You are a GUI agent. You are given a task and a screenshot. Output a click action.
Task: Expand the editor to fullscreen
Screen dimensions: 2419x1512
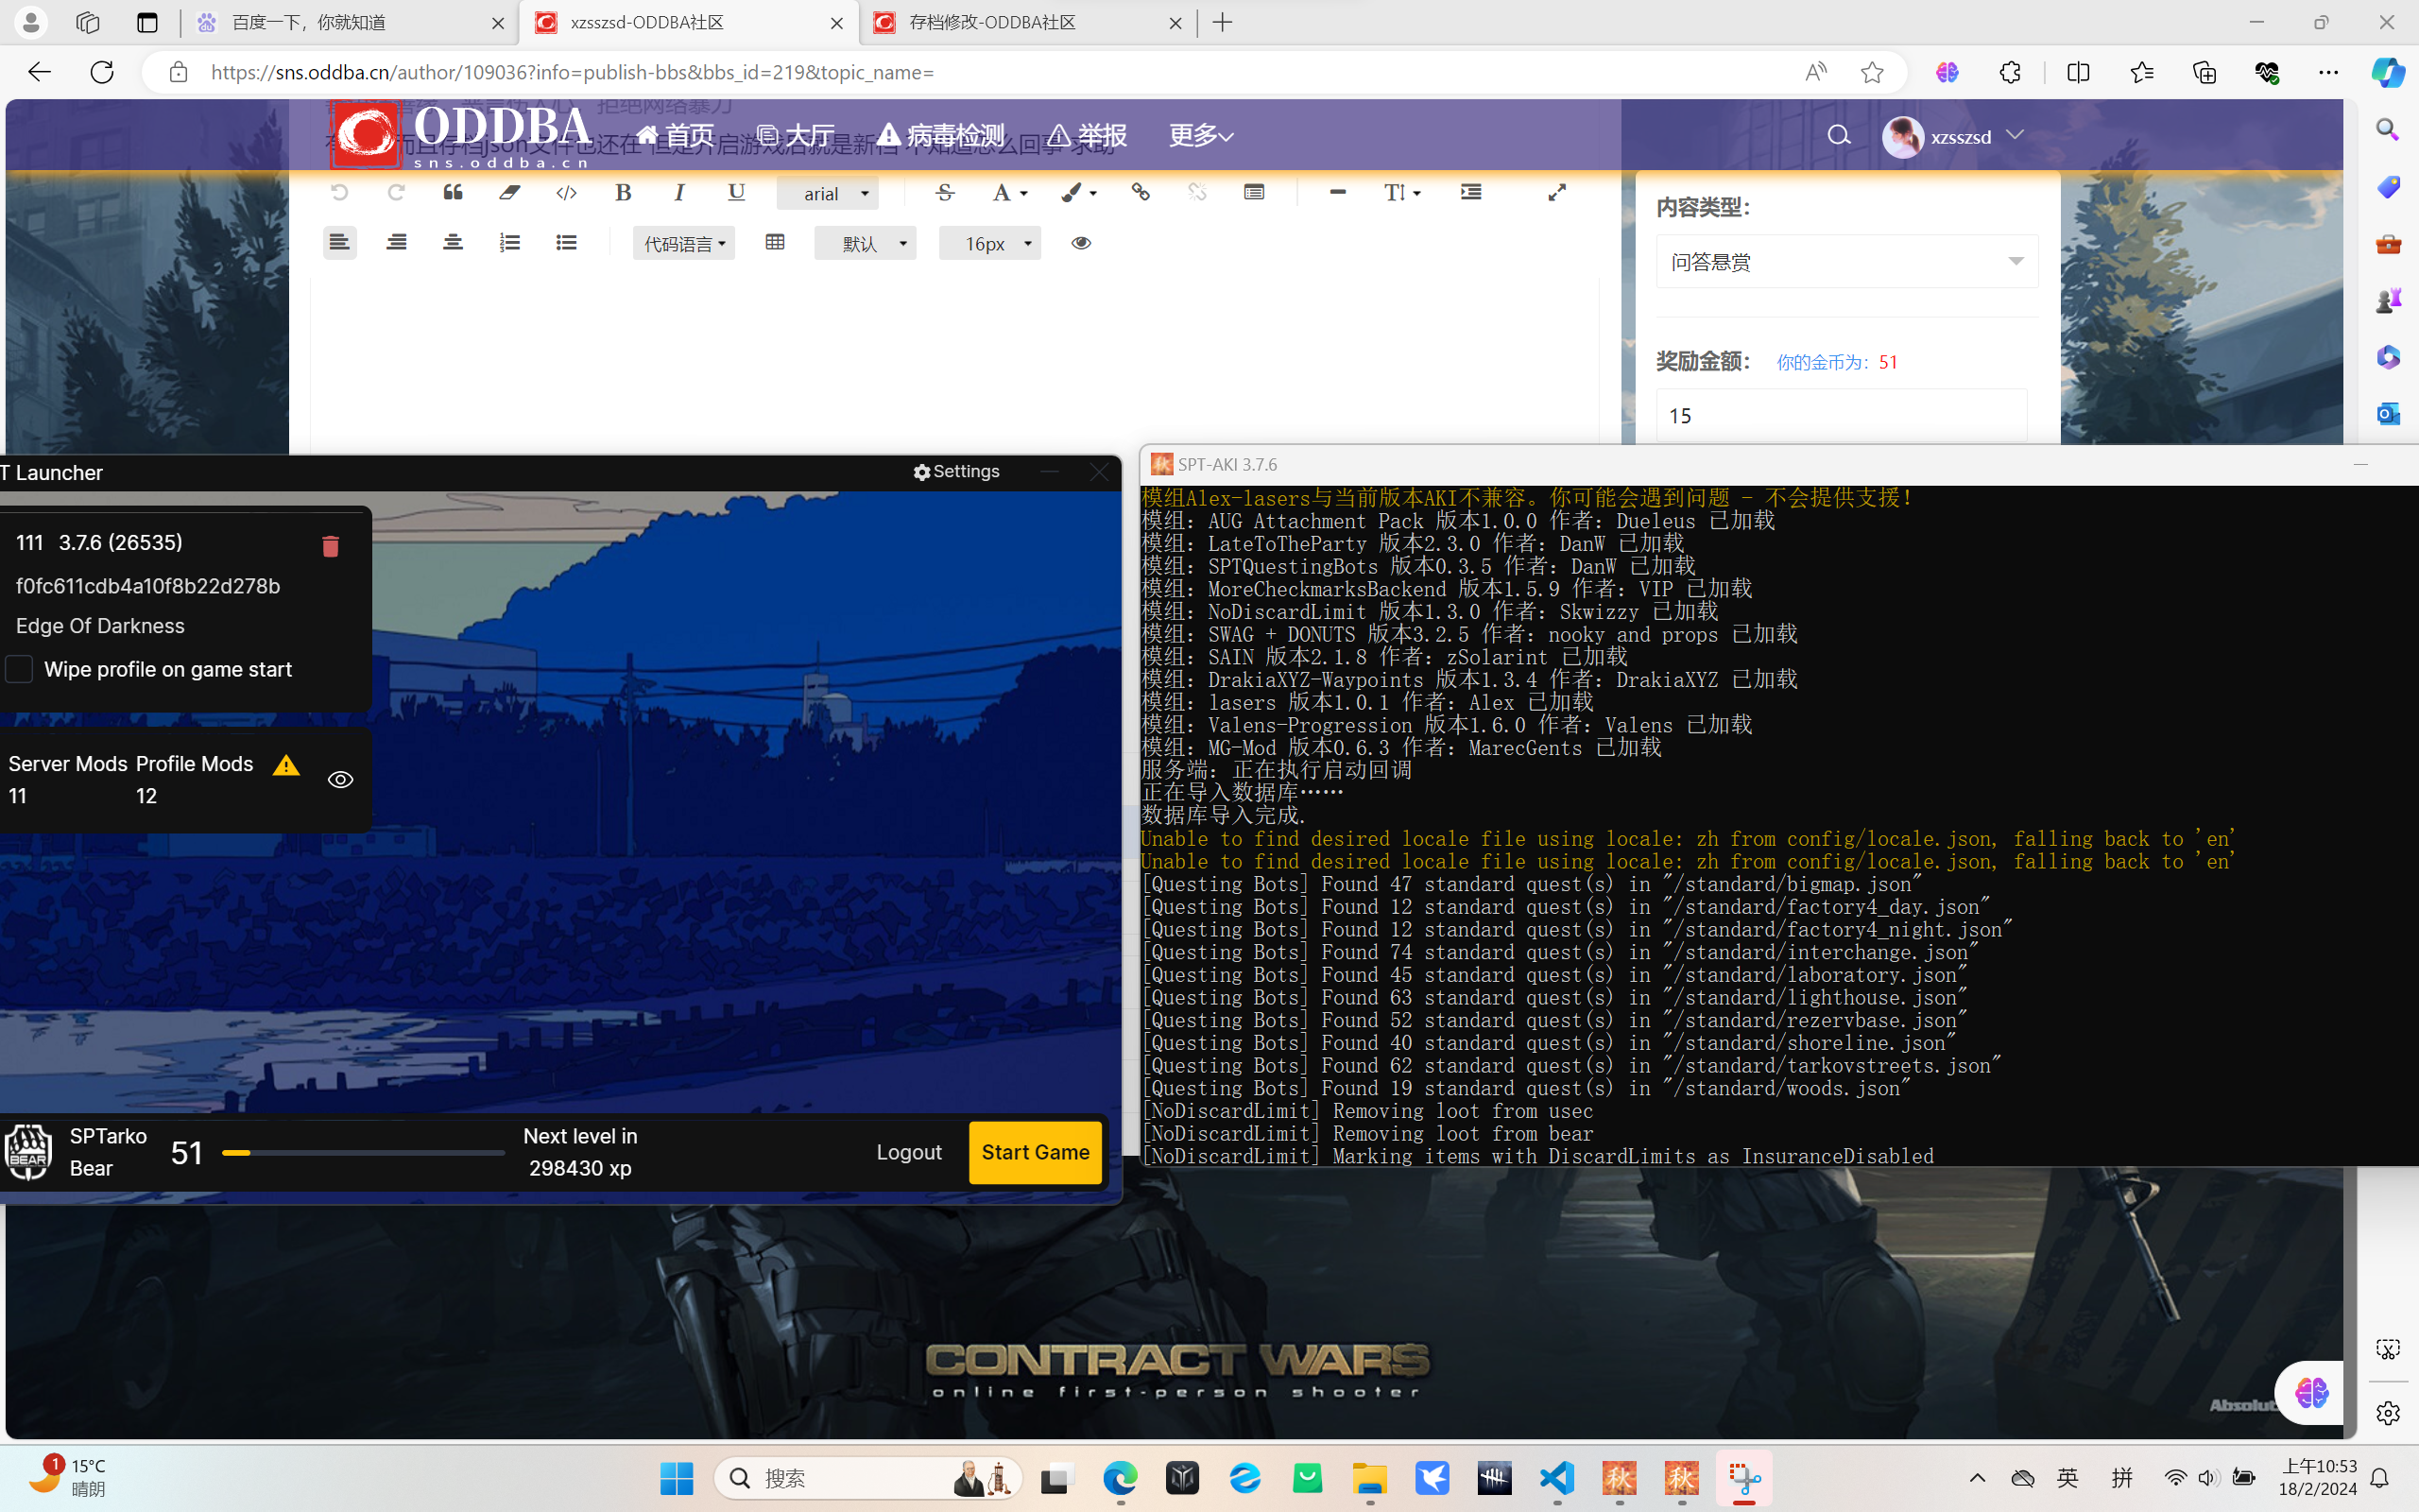pyautogui.click(x=1556, y=192)
